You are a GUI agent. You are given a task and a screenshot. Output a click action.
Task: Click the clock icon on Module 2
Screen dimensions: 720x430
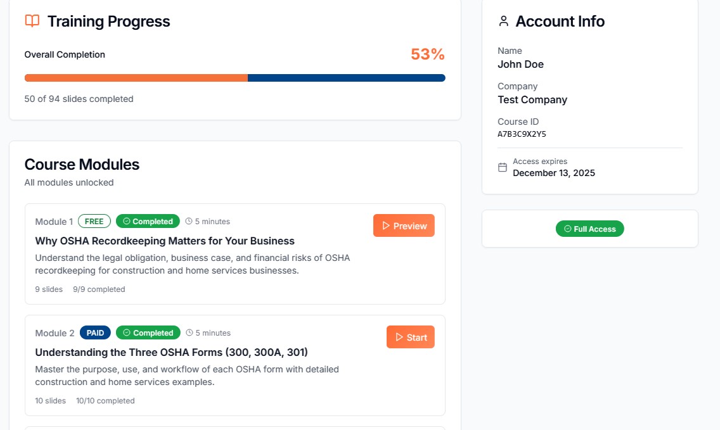point(188,332)
